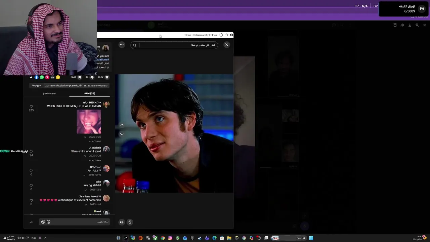Screen dimensions: 430x242
Task: Select the comments (34) tab
Action: pos(89,93)
